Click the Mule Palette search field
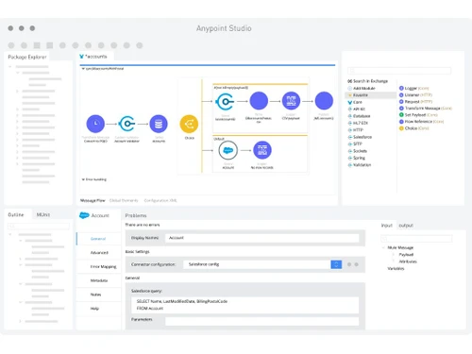The width and height of the screenshot is (472, 354). 399,71
